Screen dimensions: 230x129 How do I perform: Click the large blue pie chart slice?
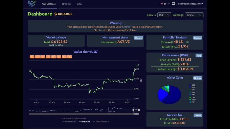(x=172, y=95)
